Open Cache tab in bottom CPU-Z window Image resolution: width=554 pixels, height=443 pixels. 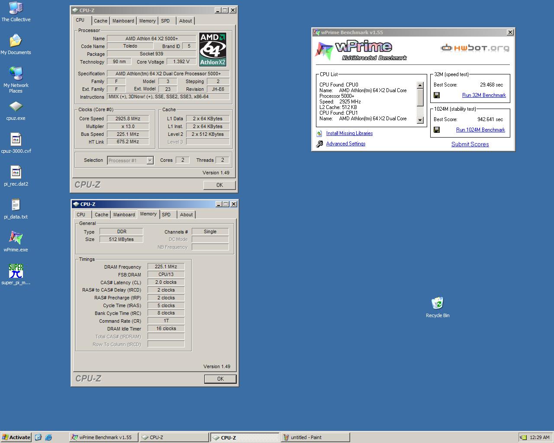(101, 215)
